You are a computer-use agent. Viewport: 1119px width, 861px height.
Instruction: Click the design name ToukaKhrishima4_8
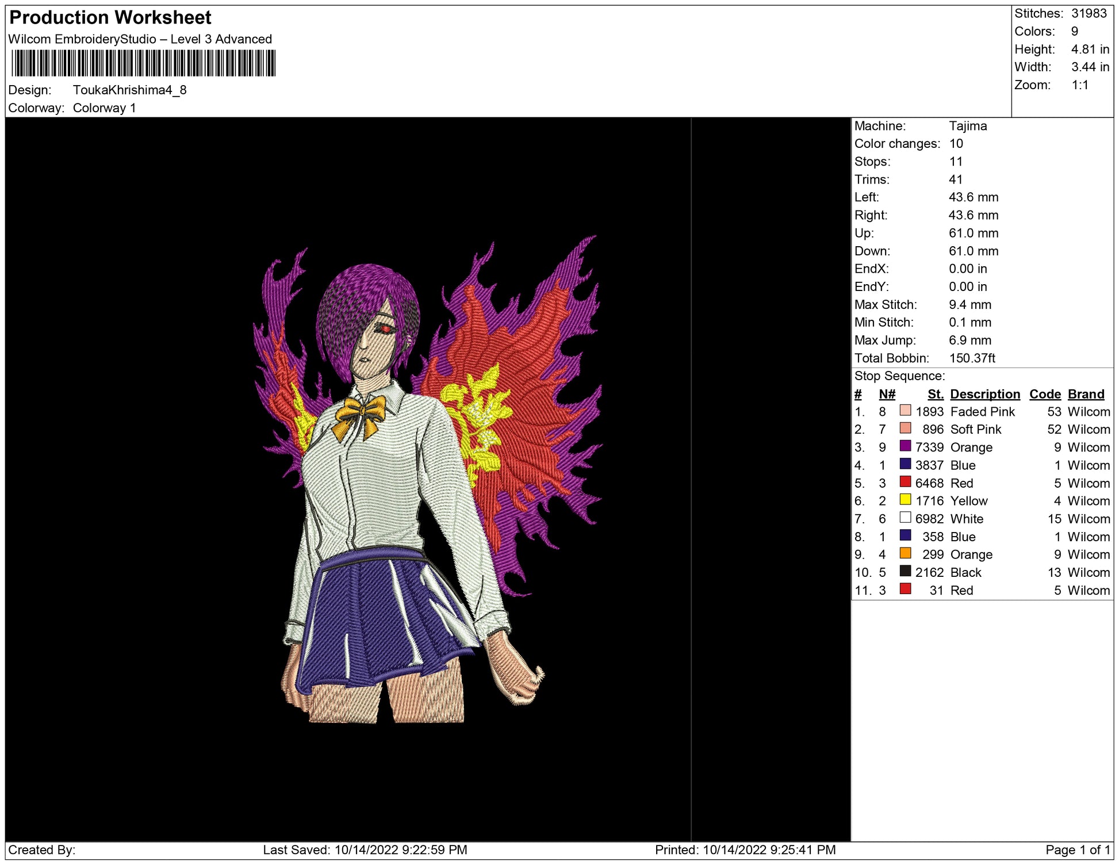coord(129,90)
